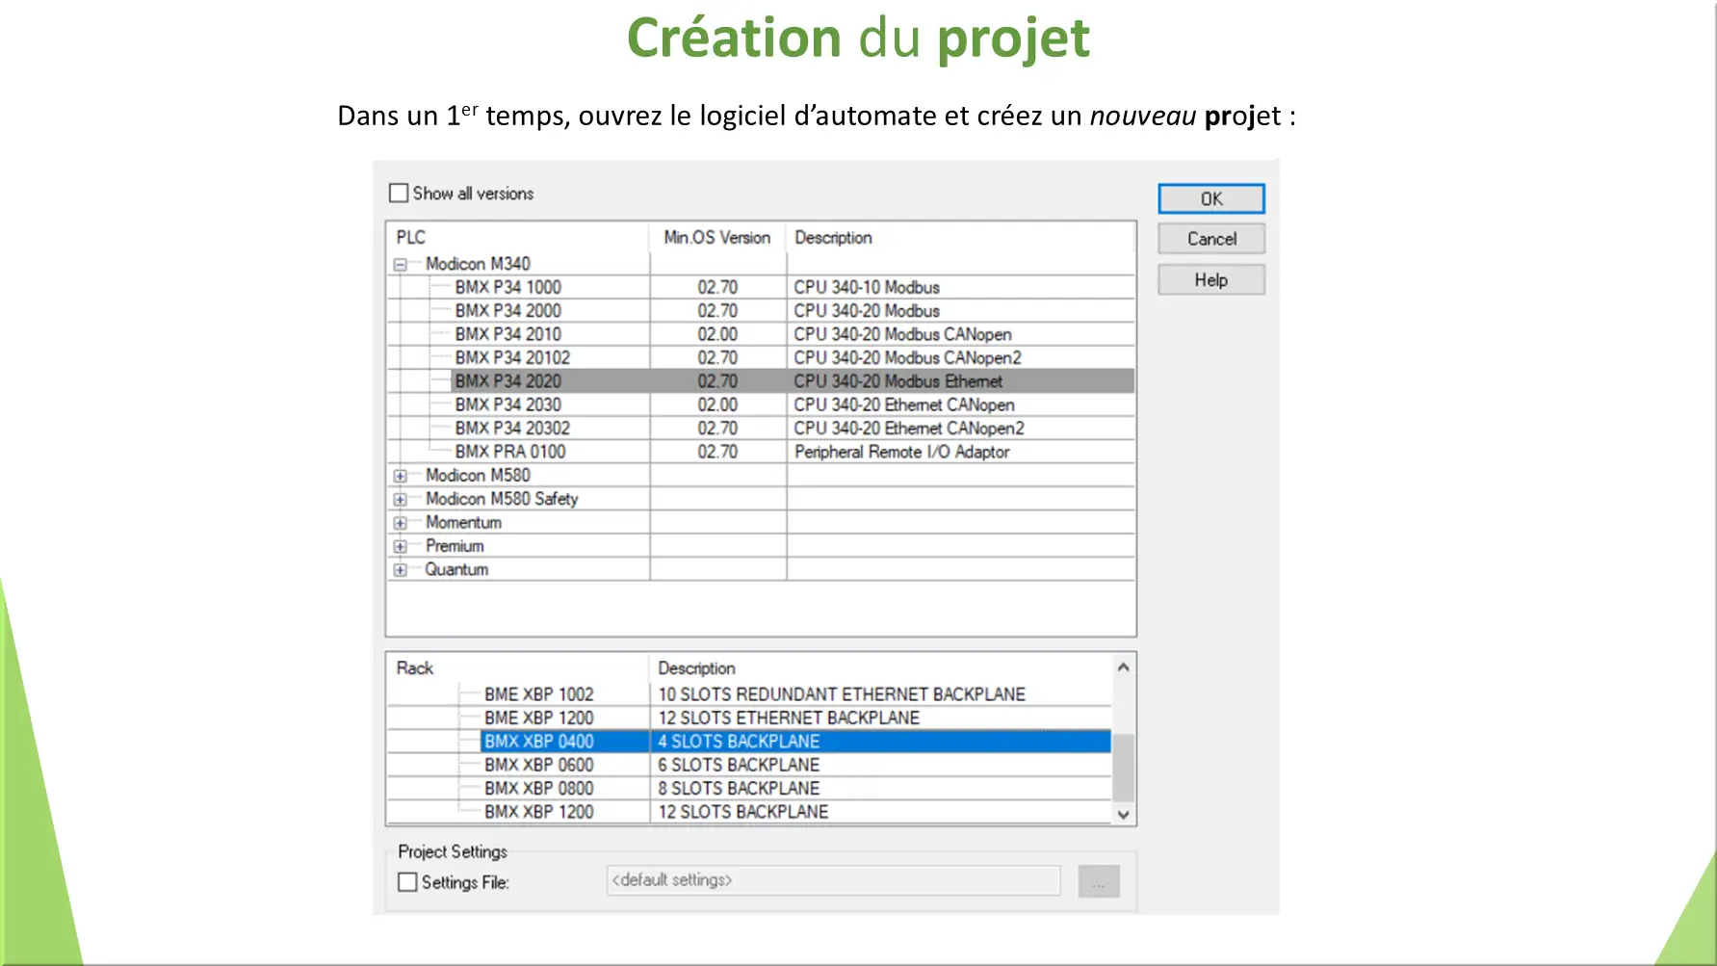
Task: Check the Settings File checkbox
Action: 407,882
